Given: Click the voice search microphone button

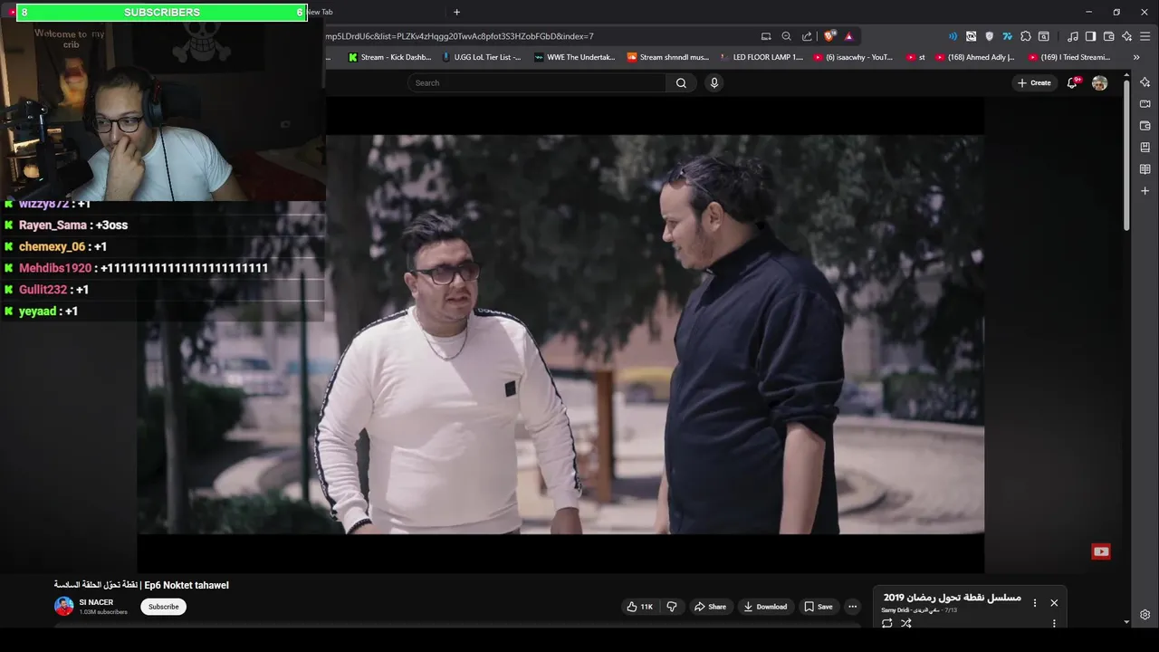Looking at the screenshot, I should tap(714, 82).
